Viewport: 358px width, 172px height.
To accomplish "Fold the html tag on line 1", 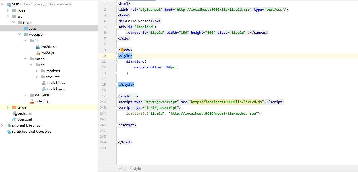I will [116, 4].
